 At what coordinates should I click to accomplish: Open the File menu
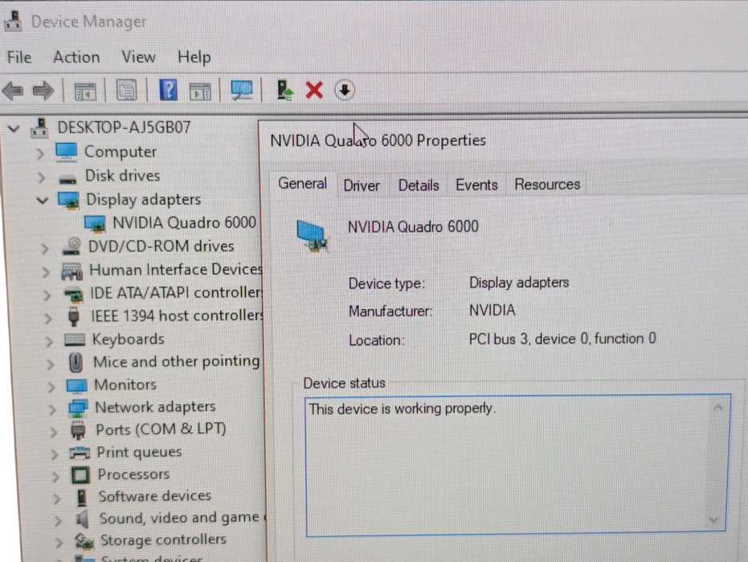point(19,57)
